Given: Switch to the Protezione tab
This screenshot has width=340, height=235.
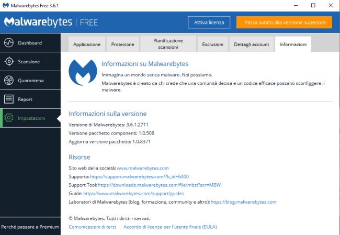Looking at the screenshot, I should click(x=122, y=44).
